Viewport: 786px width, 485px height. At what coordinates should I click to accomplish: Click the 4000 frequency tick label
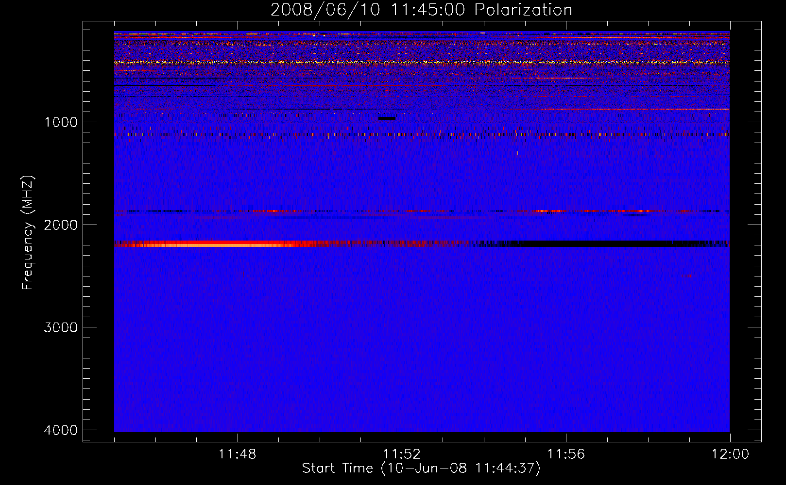click(x=60, y=430)
